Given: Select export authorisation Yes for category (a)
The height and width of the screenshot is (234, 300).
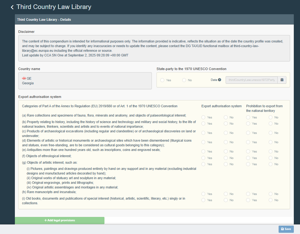Looking at the screenshot, I should pos(204,117).
